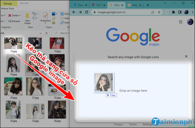Select the 21.jpg thumbnail

click(35, 86)
